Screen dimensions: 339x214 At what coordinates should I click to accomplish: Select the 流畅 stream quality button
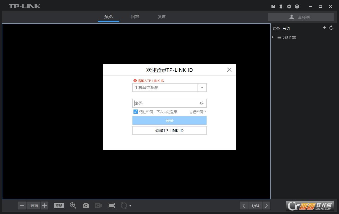point(59,206)
